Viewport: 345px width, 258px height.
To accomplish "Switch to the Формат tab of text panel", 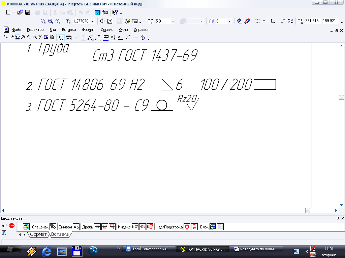I will [38, 234].
